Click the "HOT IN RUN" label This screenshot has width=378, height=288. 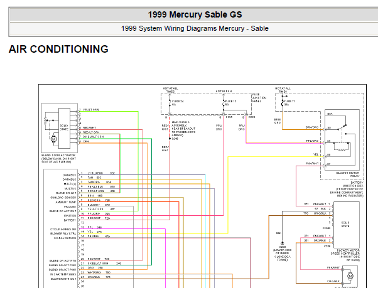pos(224,92)
